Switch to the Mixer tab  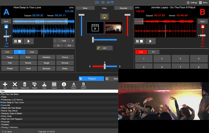(x=85, y=8)
